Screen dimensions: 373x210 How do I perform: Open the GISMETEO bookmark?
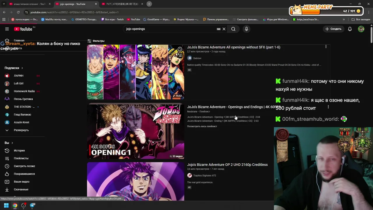click(x=84, y=20)
